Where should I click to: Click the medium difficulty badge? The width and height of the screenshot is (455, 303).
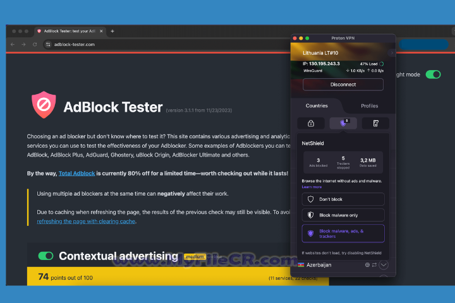[x=195, y=257]
